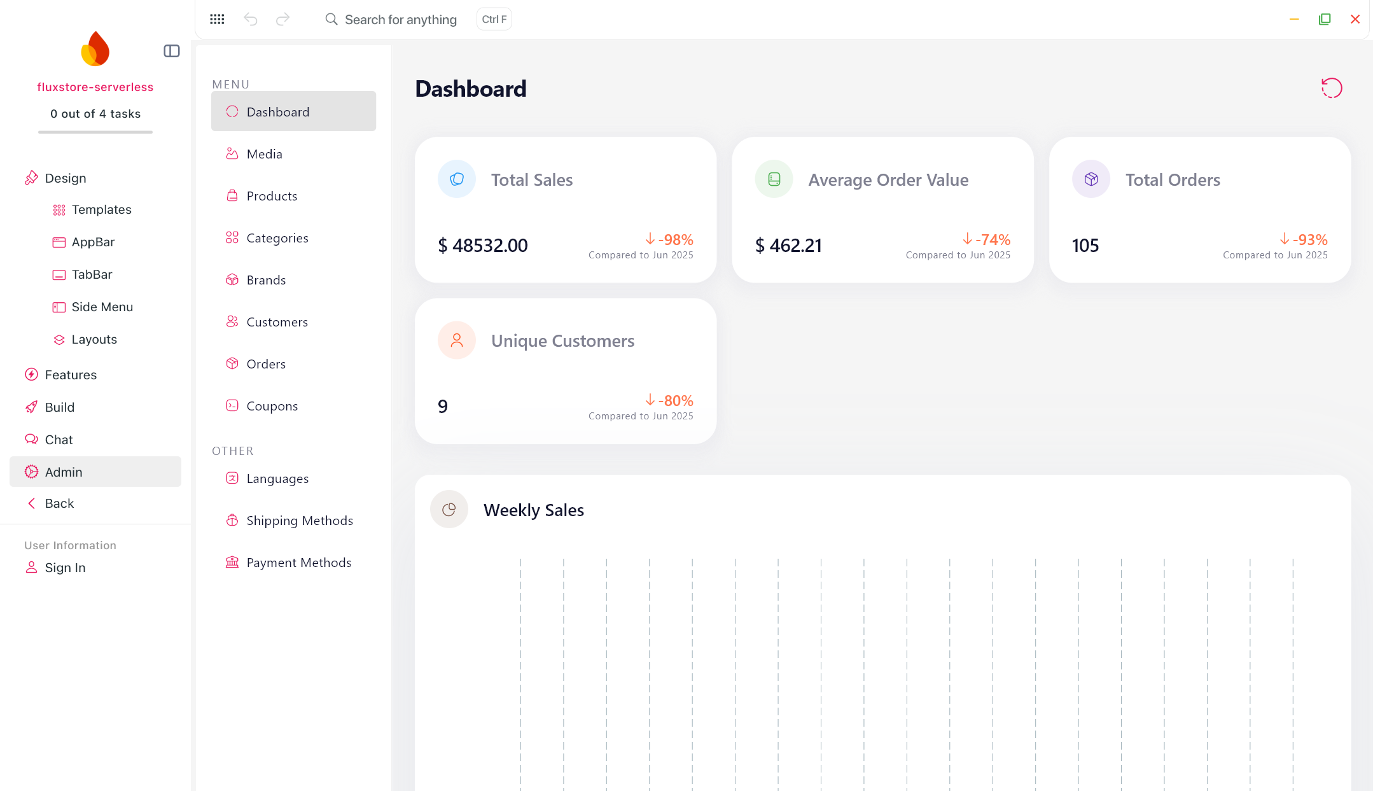The image size is (1373, 791).
Task: Expand the Features section
Action: point(70,375)
